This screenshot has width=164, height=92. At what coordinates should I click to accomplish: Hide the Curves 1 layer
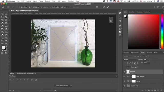click(x=124, y=81)
